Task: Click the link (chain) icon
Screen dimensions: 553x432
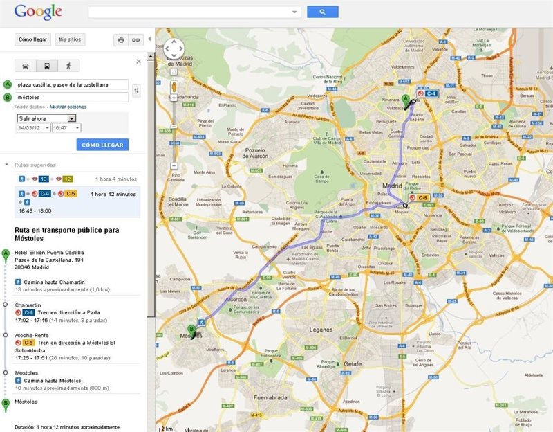Action: point(136,40)
